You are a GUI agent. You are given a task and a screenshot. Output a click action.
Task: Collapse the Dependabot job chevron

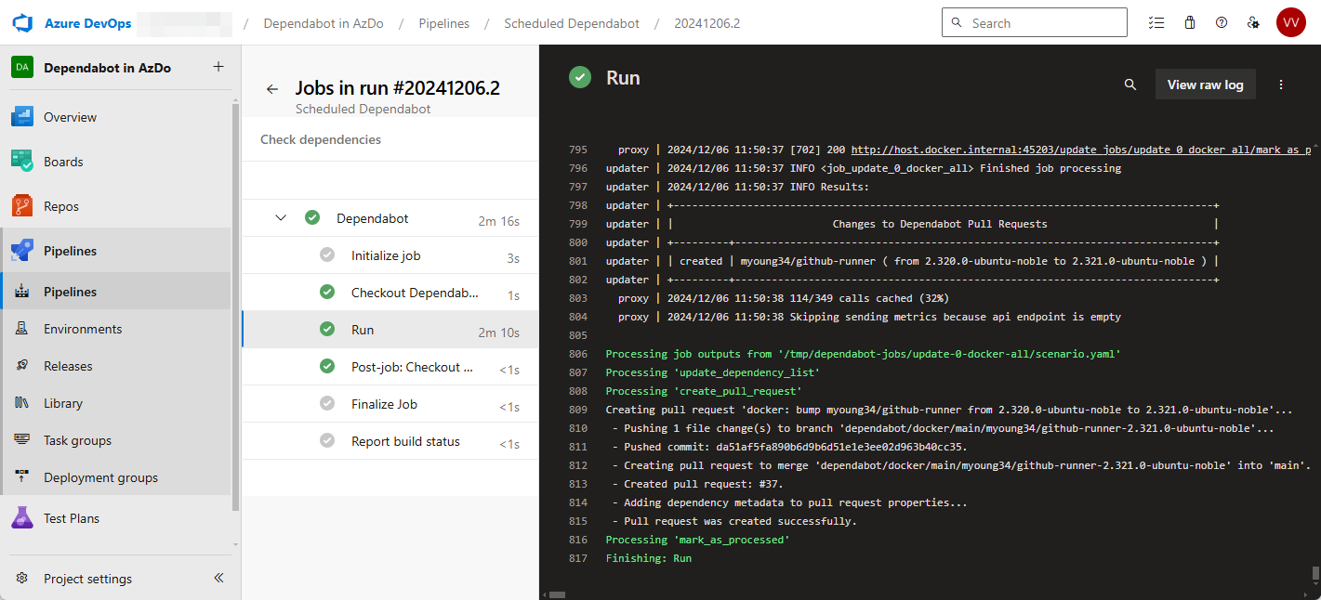pyautogui.click(x=281, y=218)
